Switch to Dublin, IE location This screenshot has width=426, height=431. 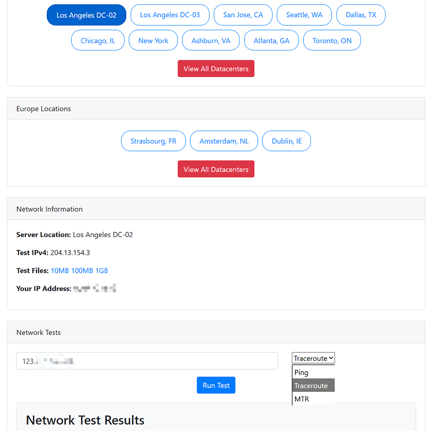pos(286,141)
